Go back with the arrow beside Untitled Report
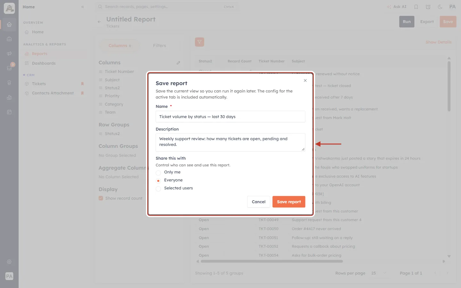Screen dimensions: 461x288 coord(99,22)
